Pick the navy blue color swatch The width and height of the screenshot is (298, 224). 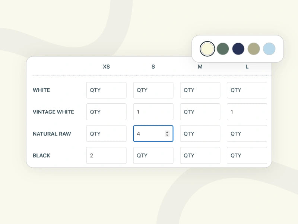tap(238, 49)
